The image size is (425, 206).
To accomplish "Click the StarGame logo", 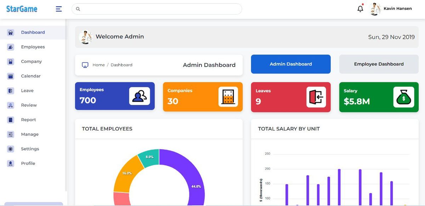I will 22,9.
